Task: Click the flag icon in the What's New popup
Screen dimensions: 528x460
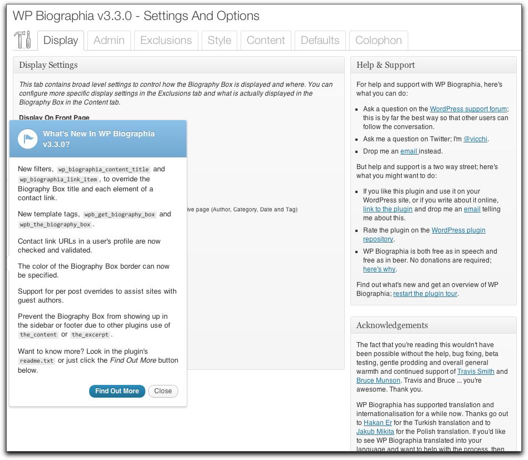Action: (27, 139)
